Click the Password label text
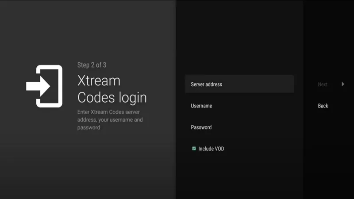The width and height of the screenshot is (354, 199). click(x=201, y=127)
